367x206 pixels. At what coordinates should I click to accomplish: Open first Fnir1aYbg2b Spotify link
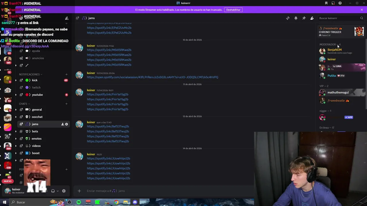click(x=108, y=94)
